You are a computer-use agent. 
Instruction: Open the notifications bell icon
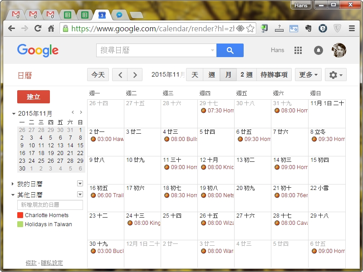319,50
